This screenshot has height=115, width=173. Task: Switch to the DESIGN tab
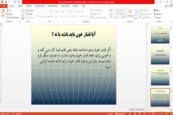pyautogui.click(x=29, y=6)
